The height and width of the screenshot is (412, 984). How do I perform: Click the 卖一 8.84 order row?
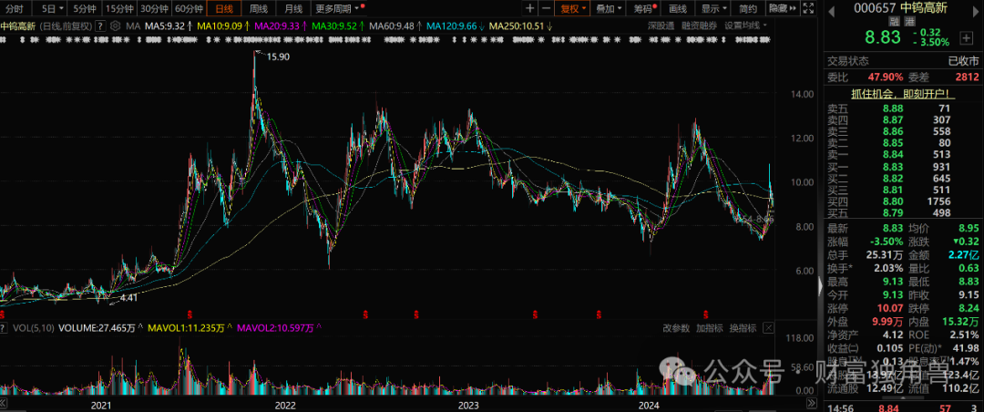click(x=902, y=154)
